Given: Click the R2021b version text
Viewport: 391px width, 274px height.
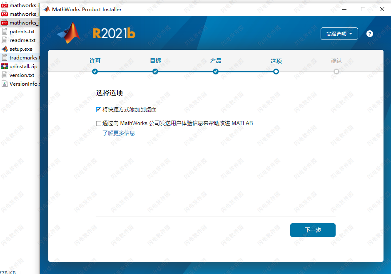Looking at the screenshot, I should [x=114, y=33].
